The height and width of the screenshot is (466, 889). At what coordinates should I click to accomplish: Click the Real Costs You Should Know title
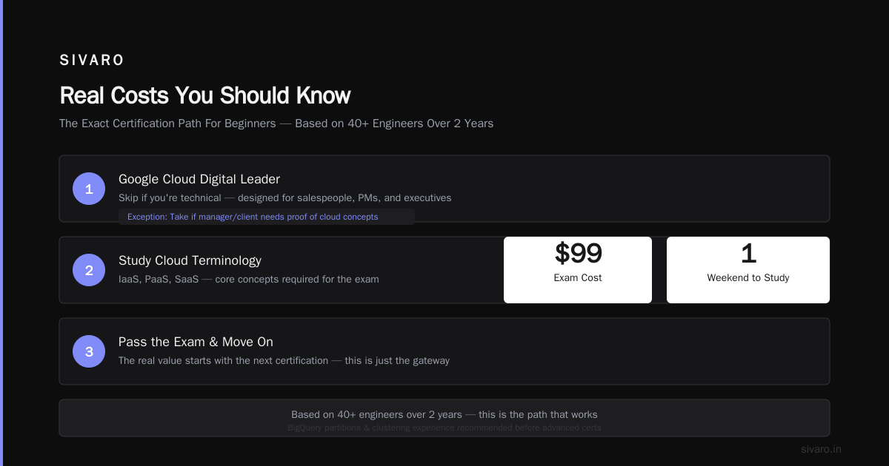coord(205,95)
